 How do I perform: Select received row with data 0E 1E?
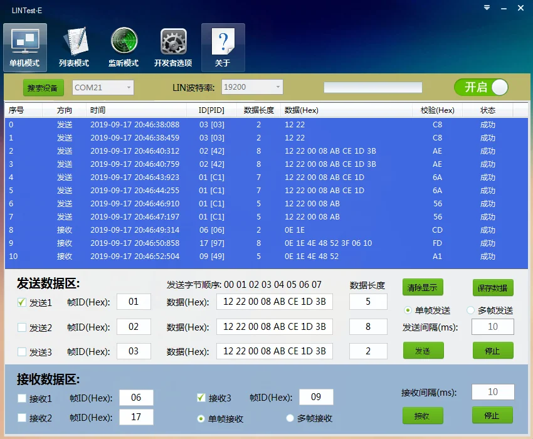click(x=266, y=230)
